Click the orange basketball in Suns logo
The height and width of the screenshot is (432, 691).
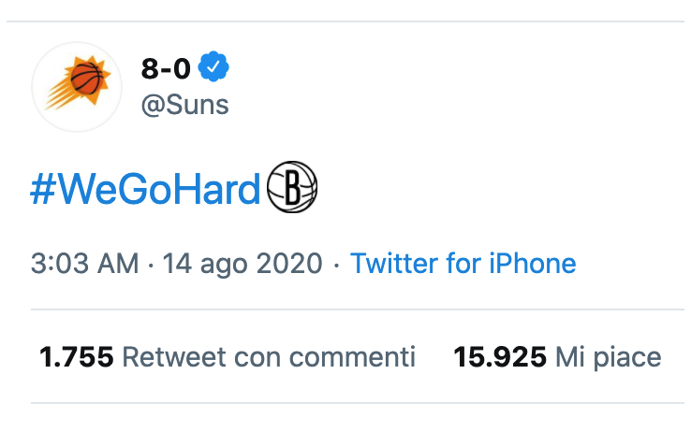coord(86,79)
